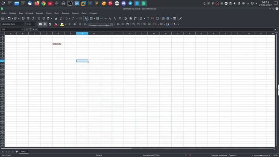Click the Cut scissors icon

click(39, 18)
